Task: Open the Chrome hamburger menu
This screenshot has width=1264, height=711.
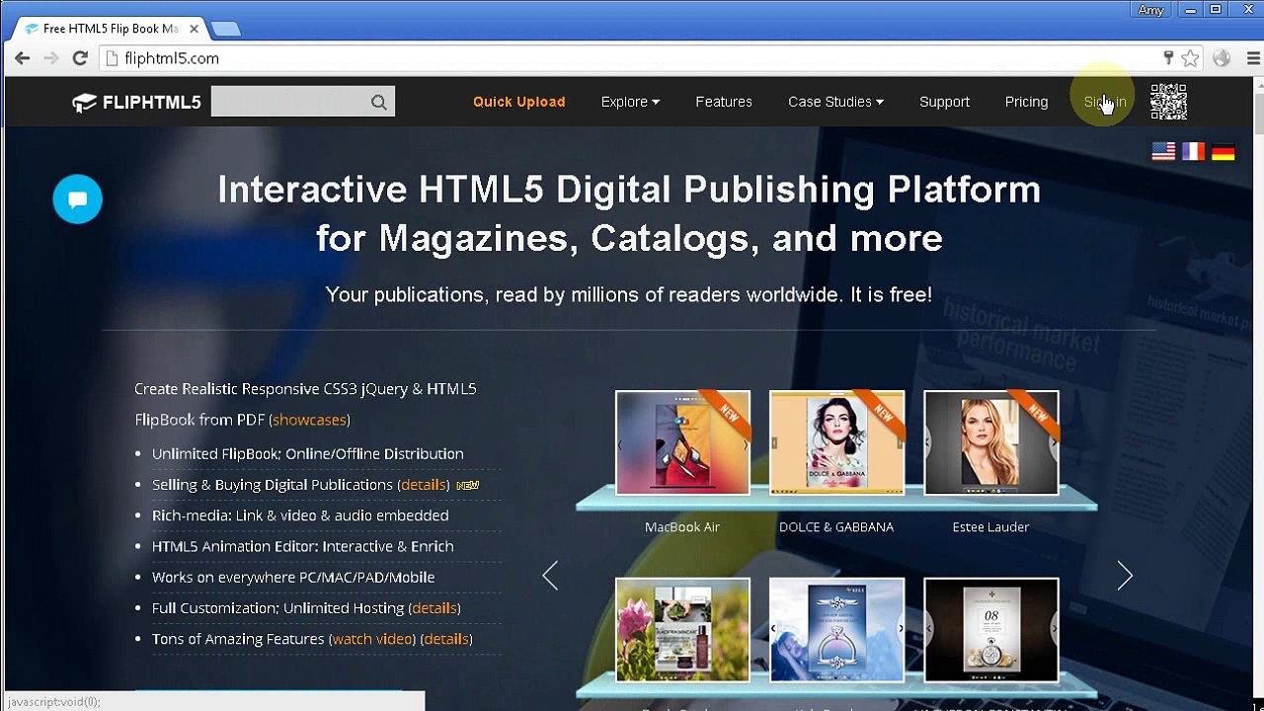Action: pos(1253,58)
